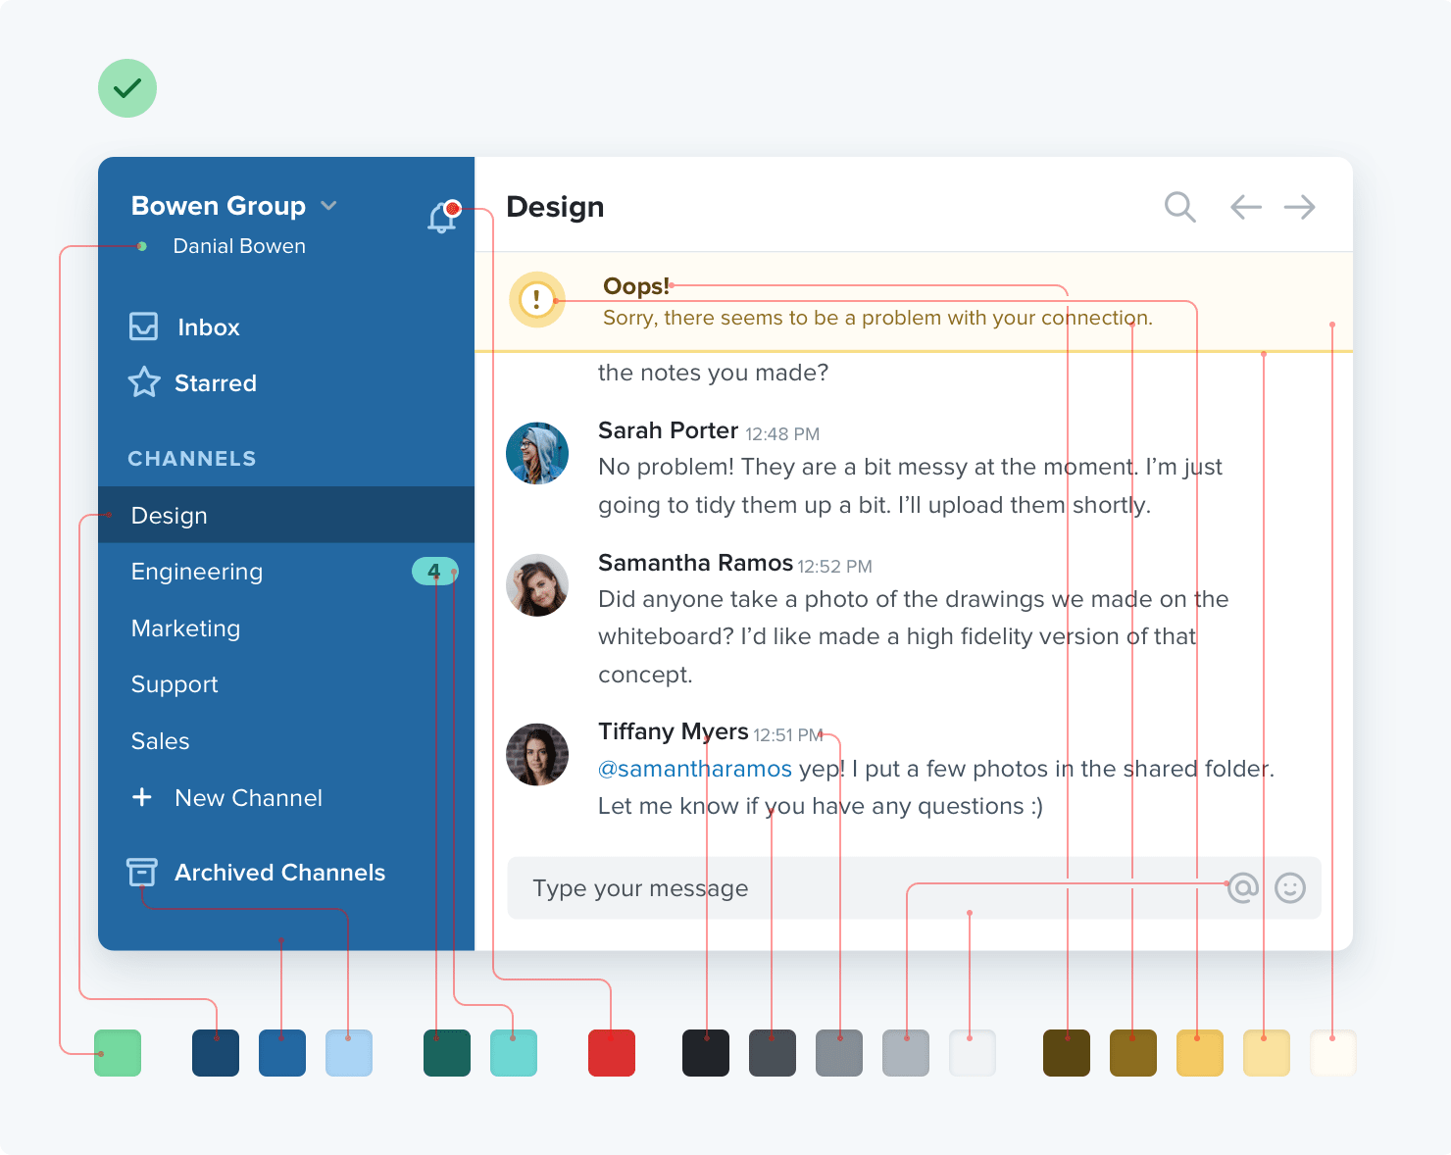Image resolution: width=1451 pixels, height=1155 pixels.
Task: Navigate back with the left arrow
Action: [x=1245, y=207]
